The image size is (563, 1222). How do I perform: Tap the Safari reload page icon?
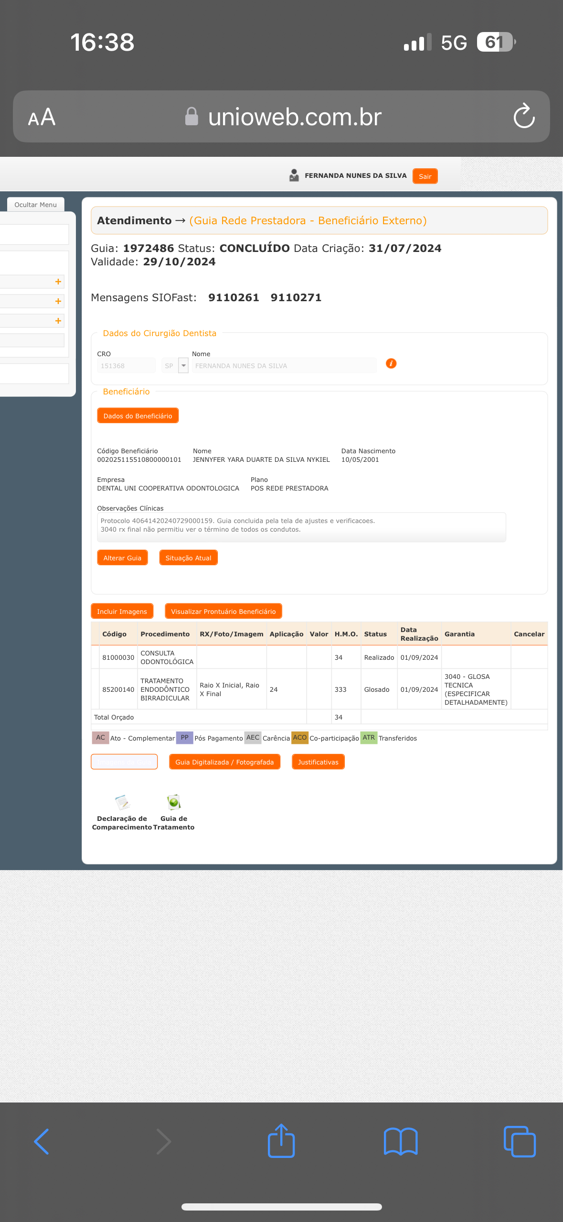point(524,116)
